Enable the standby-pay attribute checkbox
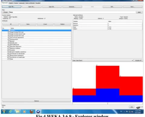The image size is (145, 117). click(9, 43)
